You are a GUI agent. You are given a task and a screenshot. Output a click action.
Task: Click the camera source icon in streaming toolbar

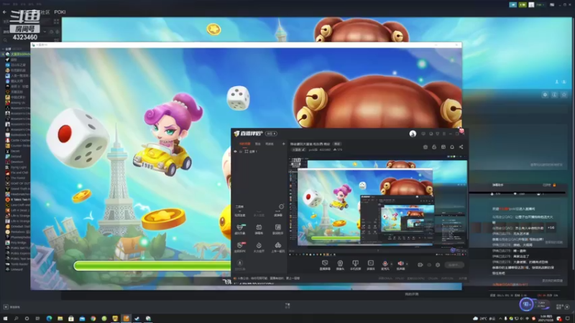tap(340, 263)
